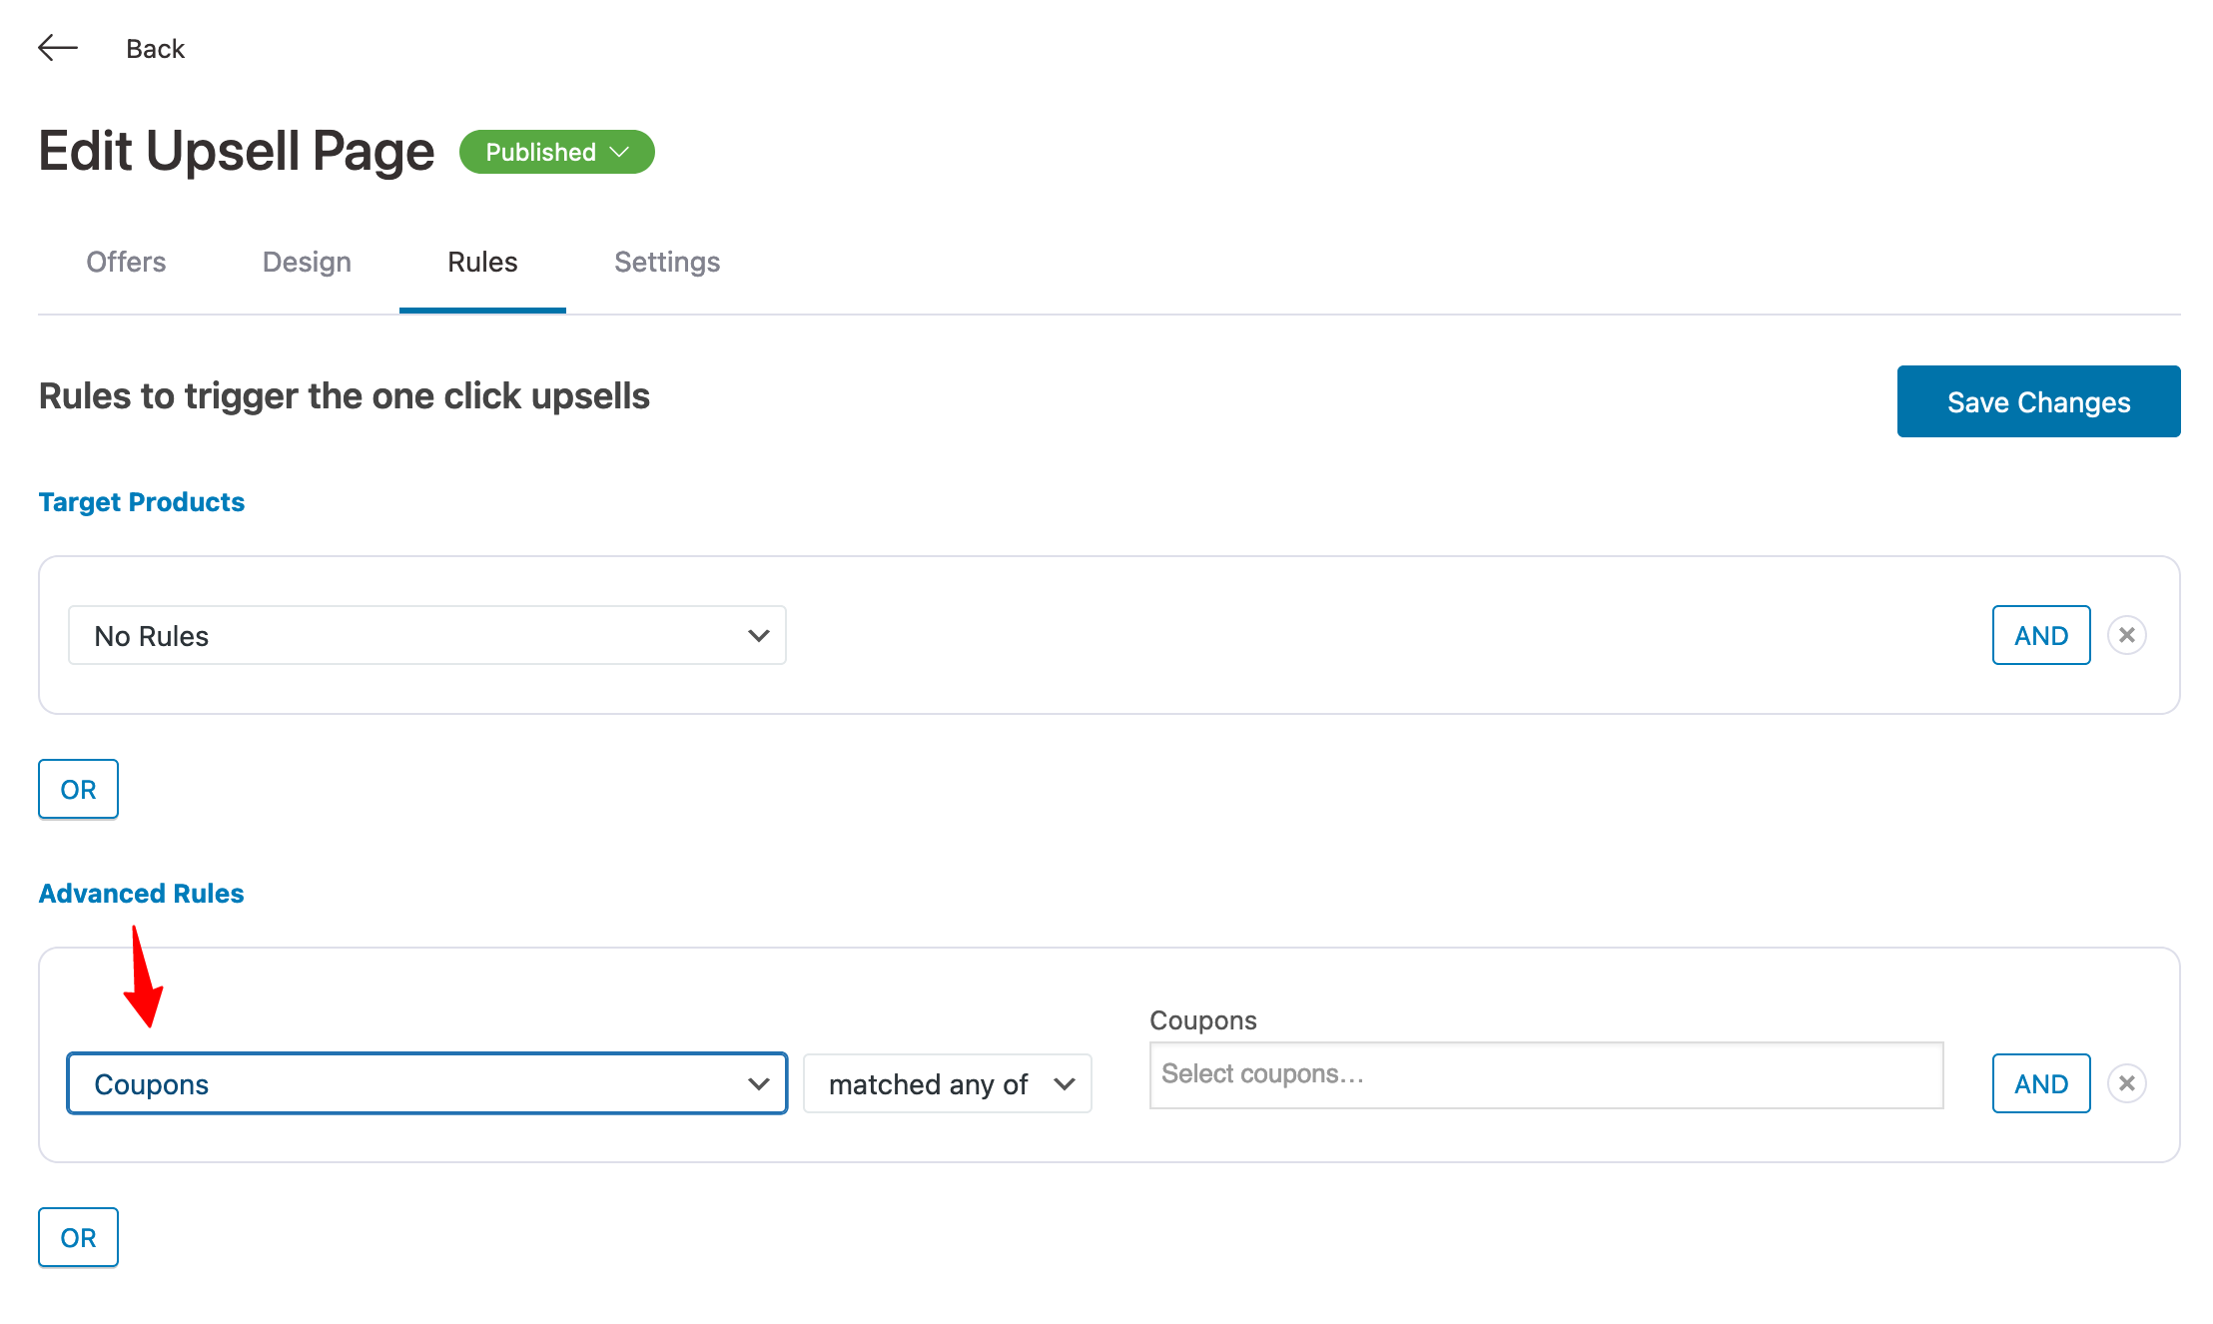Open the Settings tab
The height and width of the screenshot is (1324, 2213).
[667, 262]
